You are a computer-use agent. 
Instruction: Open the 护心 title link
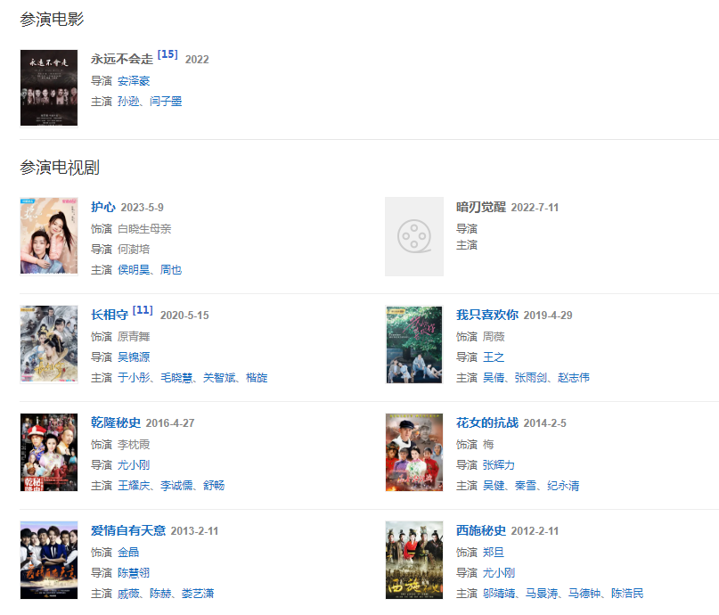pyautogui.click(x=103, y=208)
